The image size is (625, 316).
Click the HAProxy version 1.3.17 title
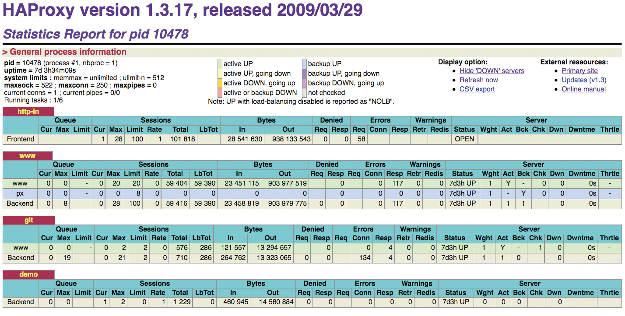[183, 10]
